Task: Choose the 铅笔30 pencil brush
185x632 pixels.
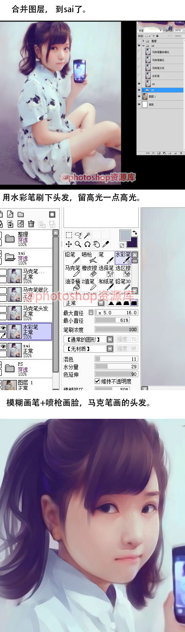Action: pos(123,284)
